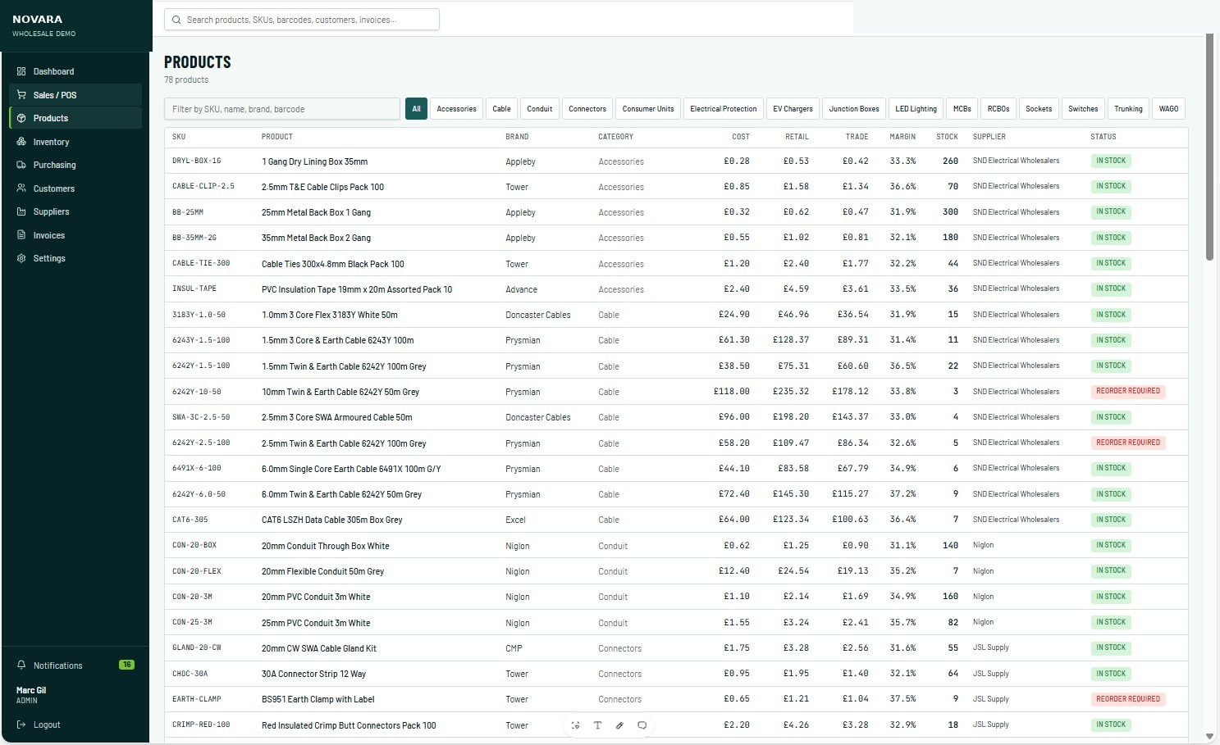Click the Sales / POS cart icon

click(21, 95)
